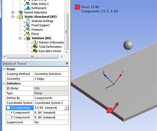Viewport: 157px width, 131px height.
Task: Select Pressure tree item
Action: (37, 30)
